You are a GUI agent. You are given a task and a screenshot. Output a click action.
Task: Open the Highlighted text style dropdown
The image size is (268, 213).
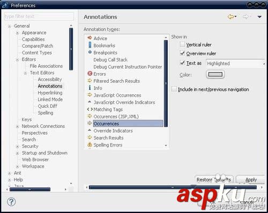pyautogui.click(x=235, y=64)
